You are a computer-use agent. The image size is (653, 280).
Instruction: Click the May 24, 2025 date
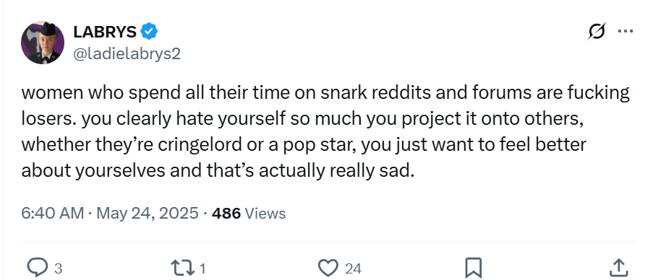pos(148,214)
